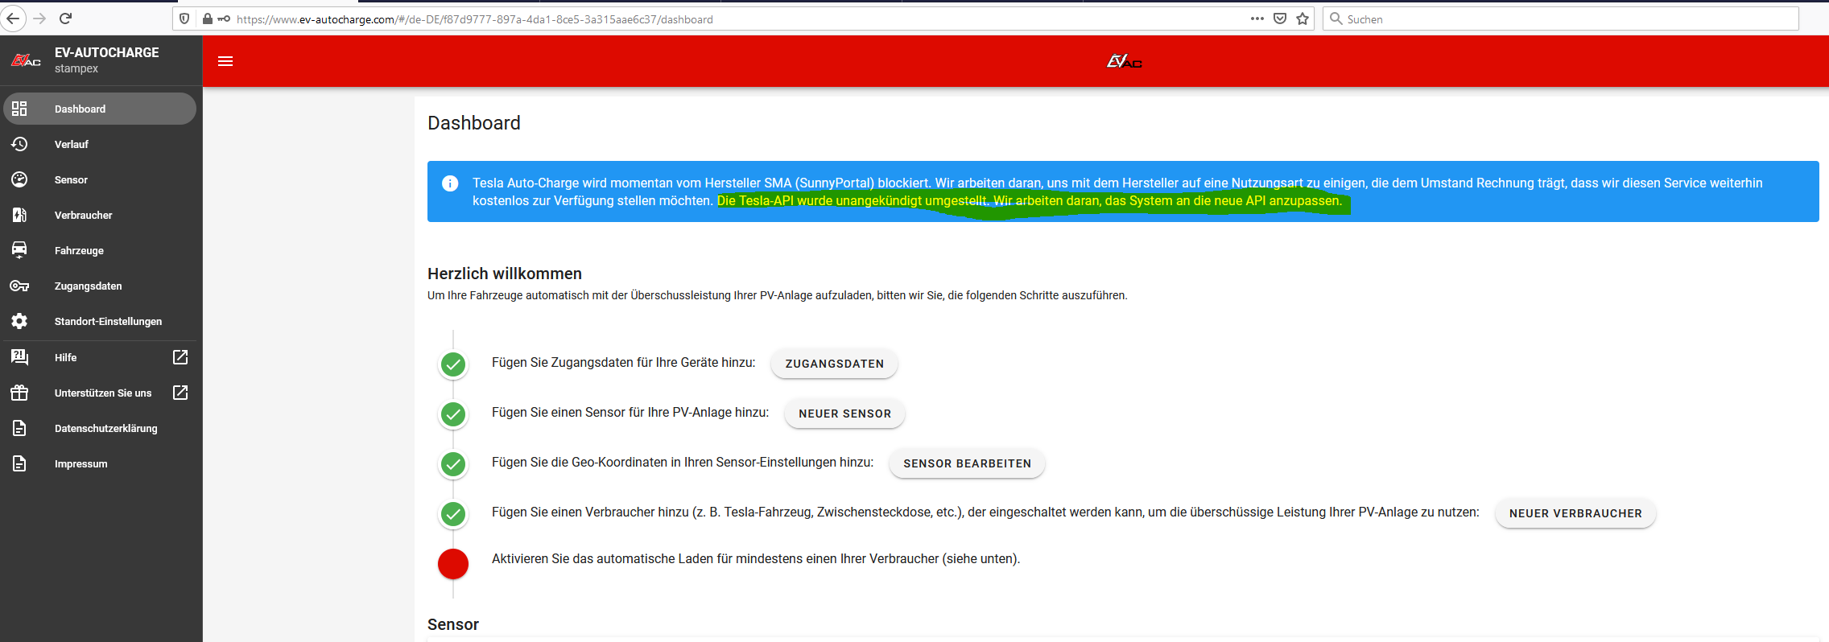Screen dimensions: 1829x642
Task: Click the Standort-Einstellungen gear icon
Action: click(19, 321)
